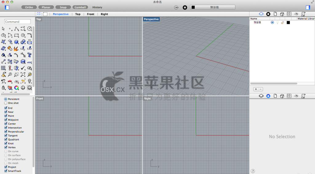Switch to the Perspective view tab
Image resolution: width=315 pixels, height=174 pixels.
pos(61,14)
